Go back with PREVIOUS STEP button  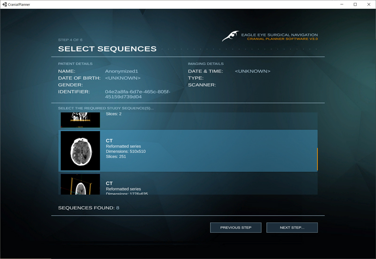click(235, 228)
